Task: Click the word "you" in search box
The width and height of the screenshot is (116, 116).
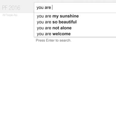Action: [40, 8]
